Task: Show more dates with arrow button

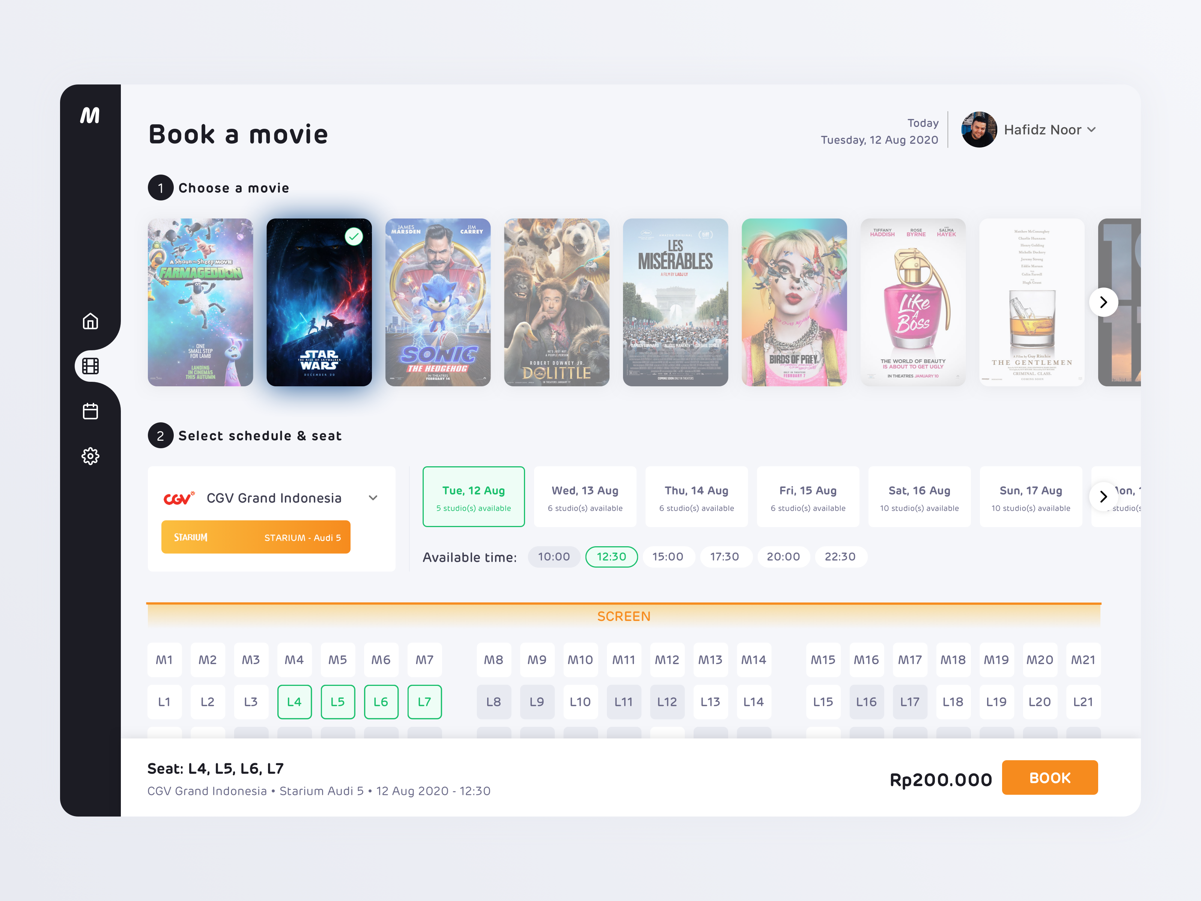Action: 1103,496
